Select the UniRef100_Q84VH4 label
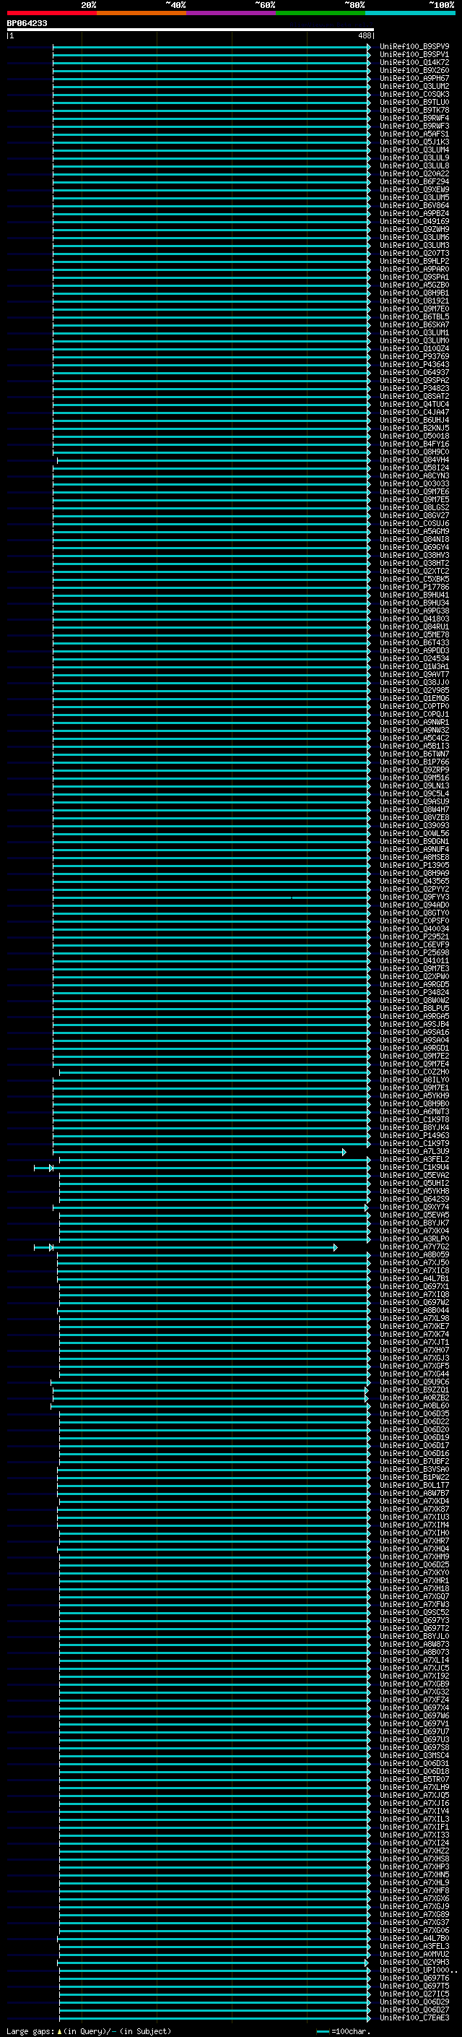 414,460
